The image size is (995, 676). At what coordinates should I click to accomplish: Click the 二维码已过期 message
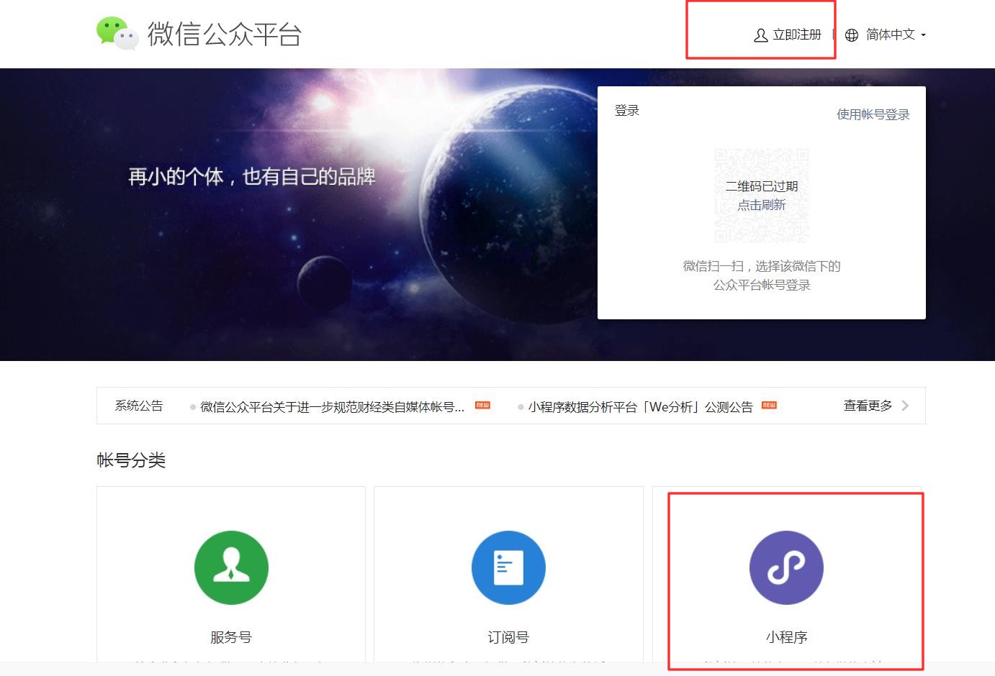click(762, 186)
